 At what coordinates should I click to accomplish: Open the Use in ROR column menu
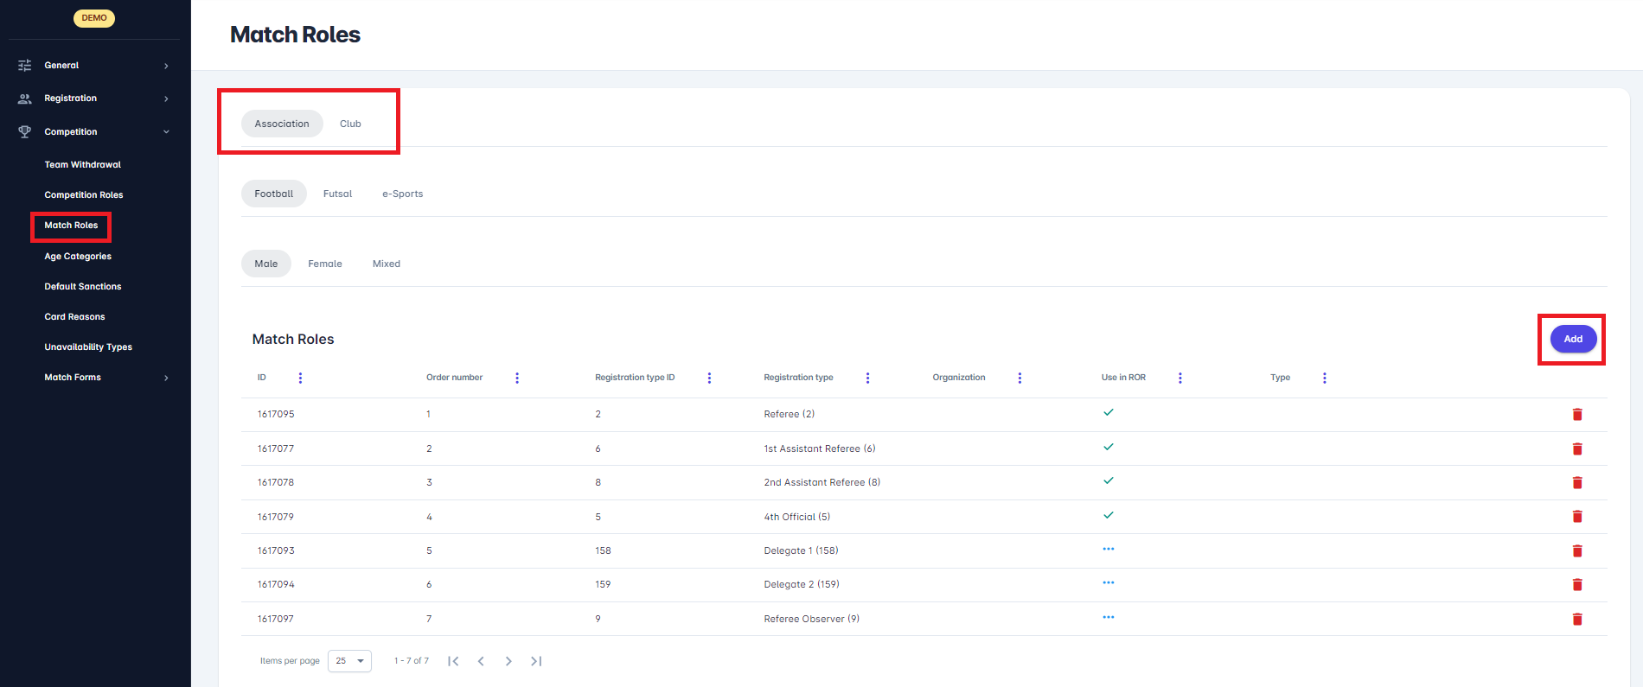(x=1180, y=378)
